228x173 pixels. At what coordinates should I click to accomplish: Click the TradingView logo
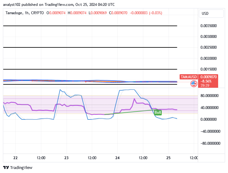18,168
